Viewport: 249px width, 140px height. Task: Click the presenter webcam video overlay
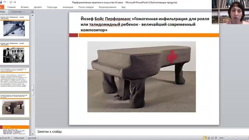tap(230, 12)
